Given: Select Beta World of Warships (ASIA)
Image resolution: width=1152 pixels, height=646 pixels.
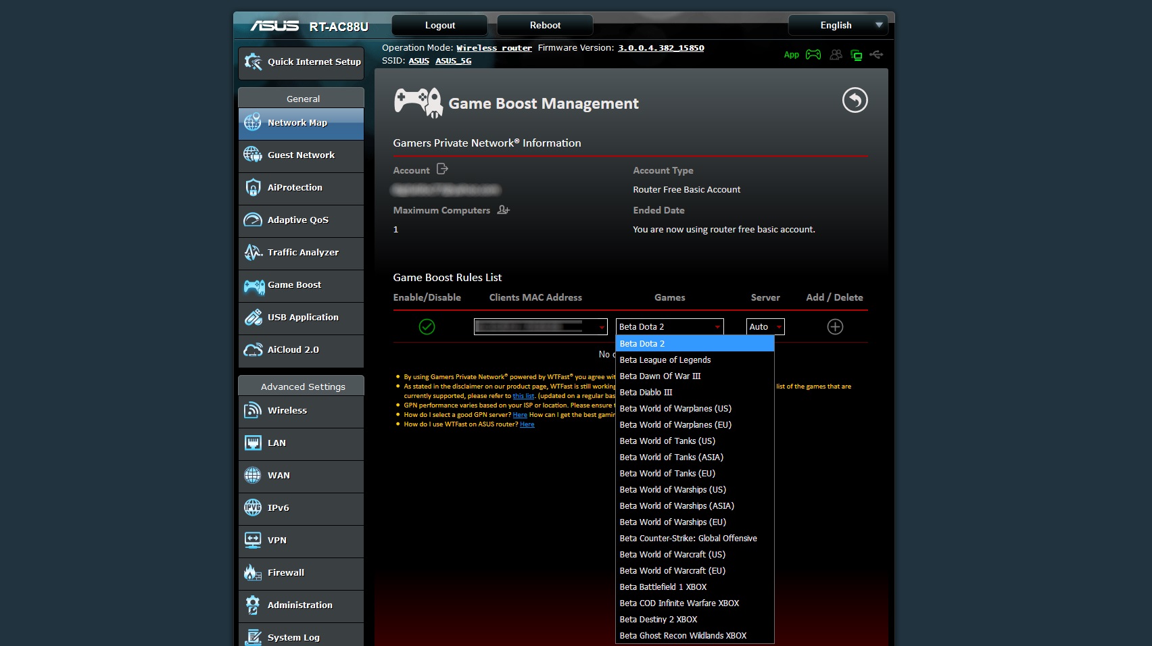Looking at the screenshot, I should (695, 506).
